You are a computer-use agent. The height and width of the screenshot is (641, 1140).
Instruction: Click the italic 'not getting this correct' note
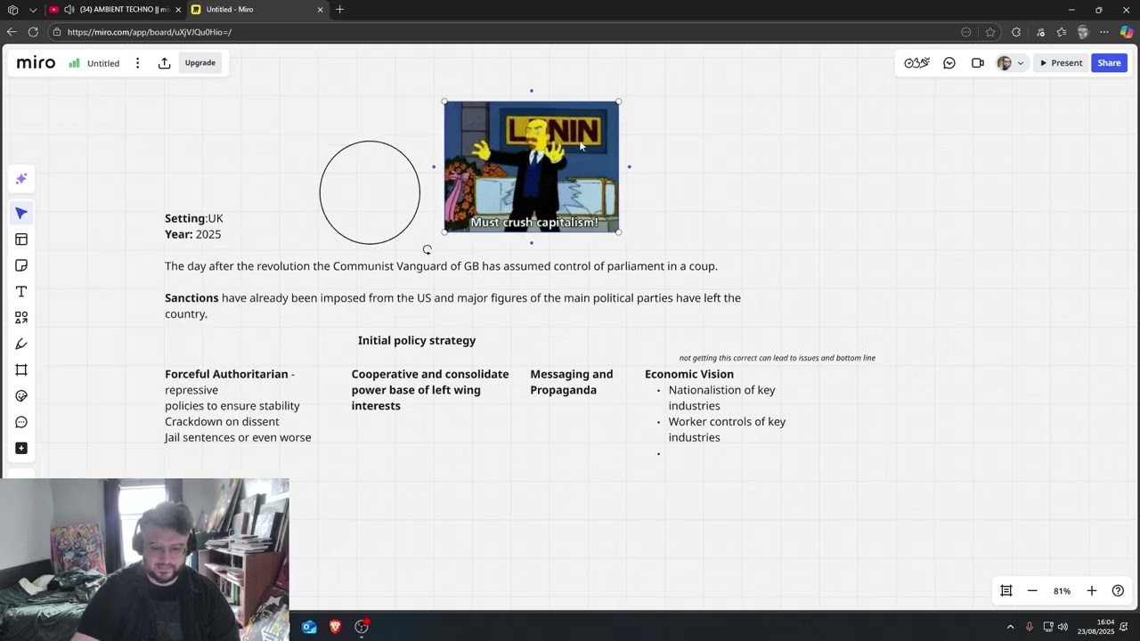click(778, 358)
